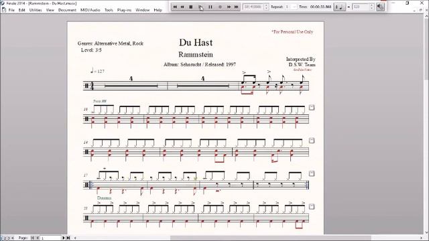
Task: Go to the next page
Action: 64,238
